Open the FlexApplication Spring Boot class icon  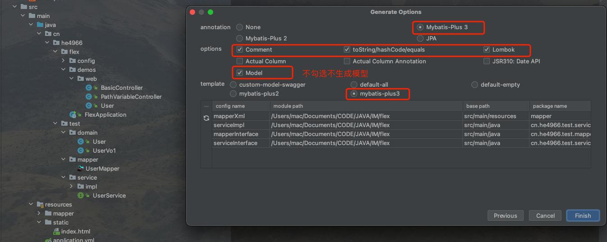point(73,114)
